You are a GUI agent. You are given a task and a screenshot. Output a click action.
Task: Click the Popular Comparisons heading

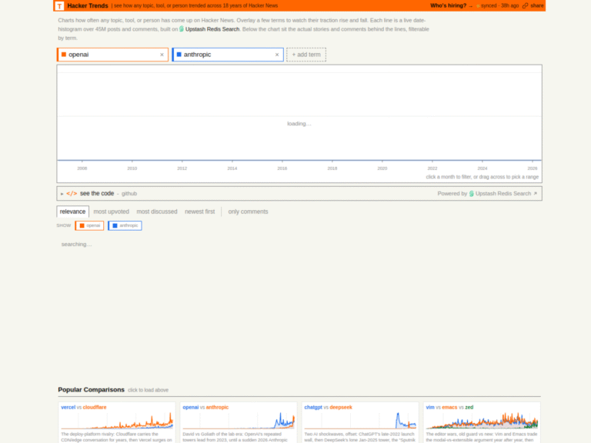pos(92,390)
